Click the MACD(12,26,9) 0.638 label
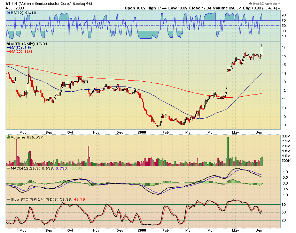Image resolution: width=296 pixels, height=233 pixels. coord(32,168)
